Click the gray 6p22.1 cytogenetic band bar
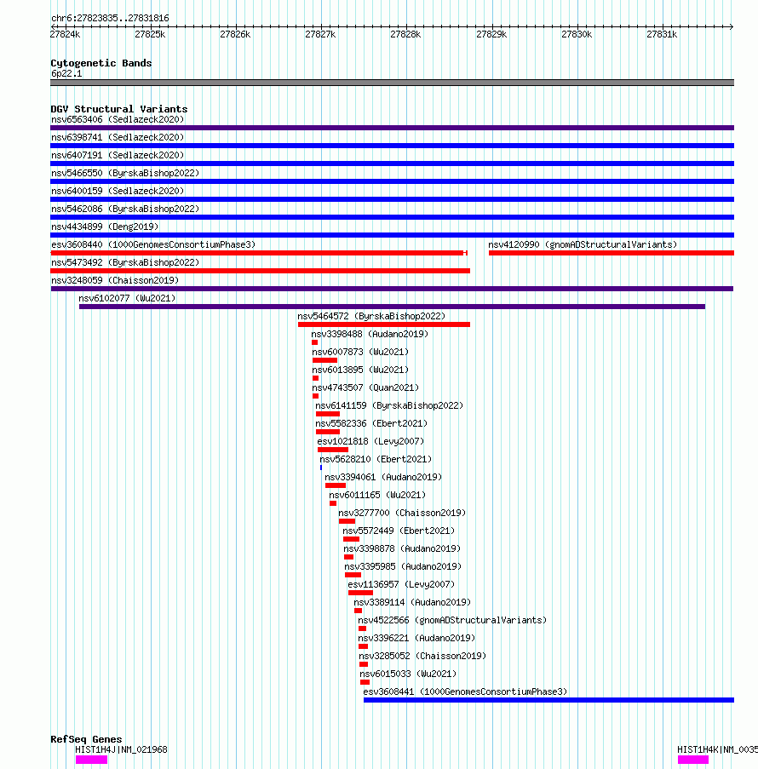This screenshot has width=758, height=769. (392, 83)
